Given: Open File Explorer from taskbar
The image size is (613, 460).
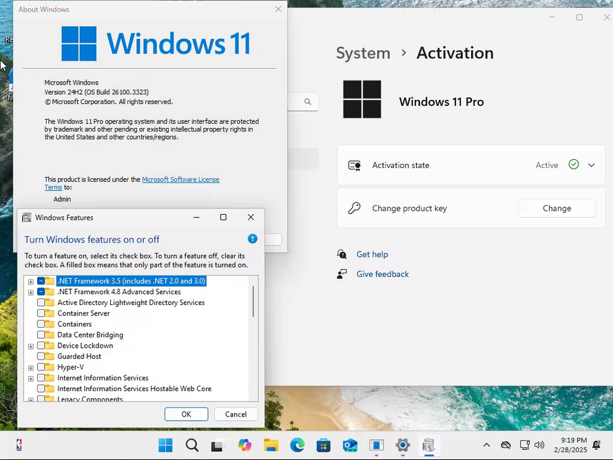Looking at the screenshot, I should [271, 446].
